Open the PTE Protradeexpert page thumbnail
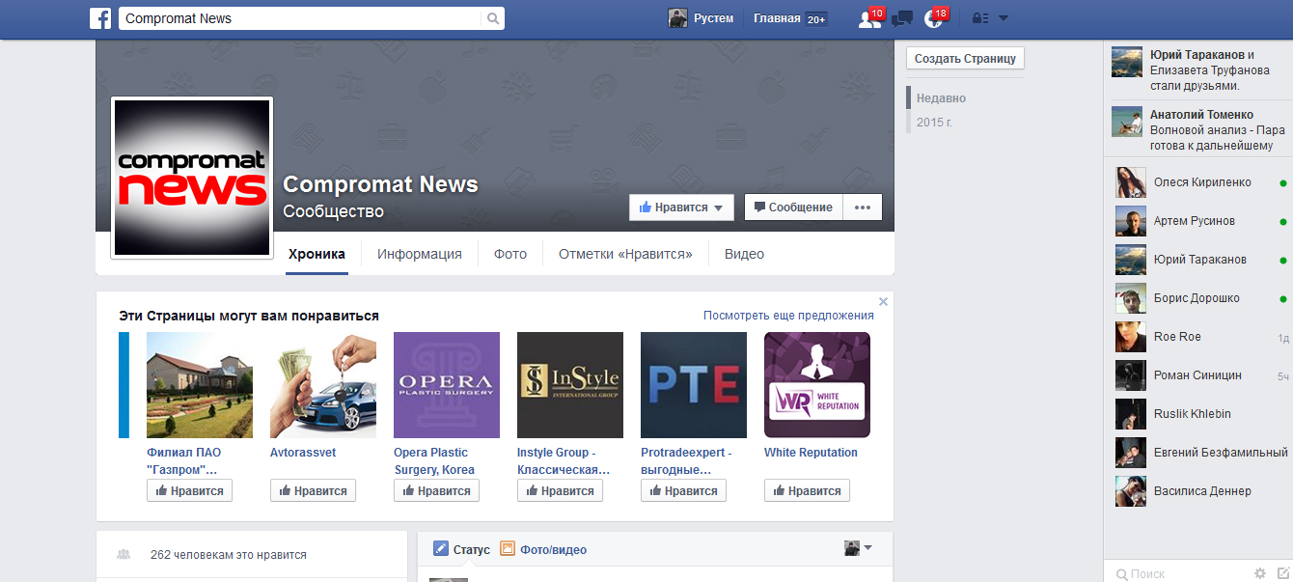 tap(694, 385)
